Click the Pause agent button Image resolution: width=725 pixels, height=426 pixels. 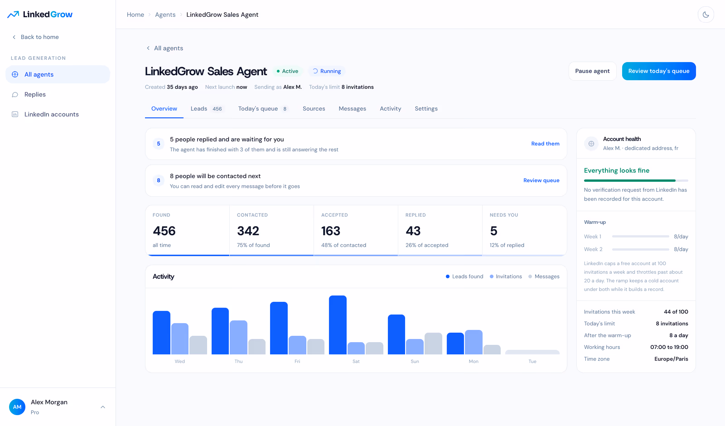[592, 71]
